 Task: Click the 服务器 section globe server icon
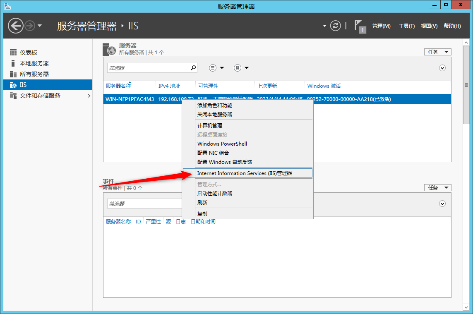[x=109, y=50]
